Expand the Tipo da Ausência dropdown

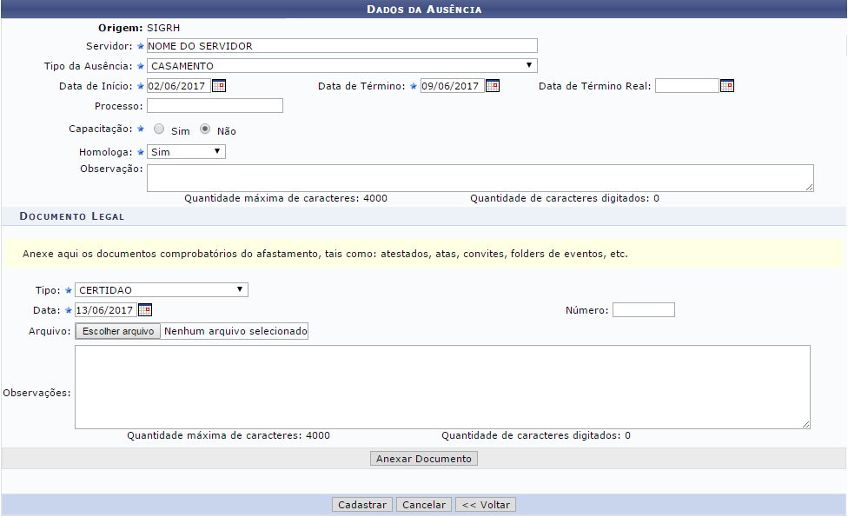(341, 66)
